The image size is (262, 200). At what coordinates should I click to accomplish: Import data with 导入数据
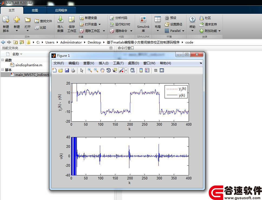(60, 24)
